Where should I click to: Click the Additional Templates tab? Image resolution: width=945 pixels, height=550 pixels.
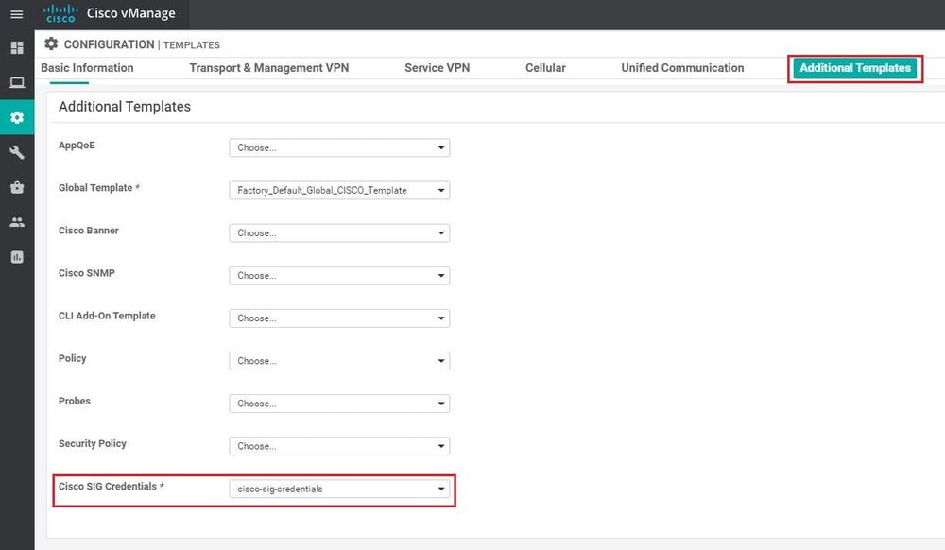[855, 68]
